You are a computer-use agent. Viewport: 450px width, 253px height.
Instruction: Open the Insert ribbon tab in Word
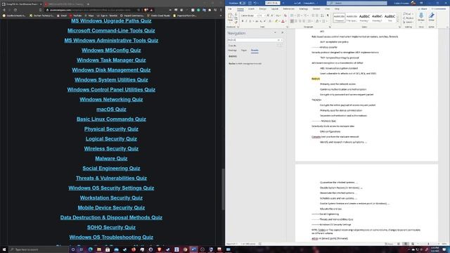(252, 9)
